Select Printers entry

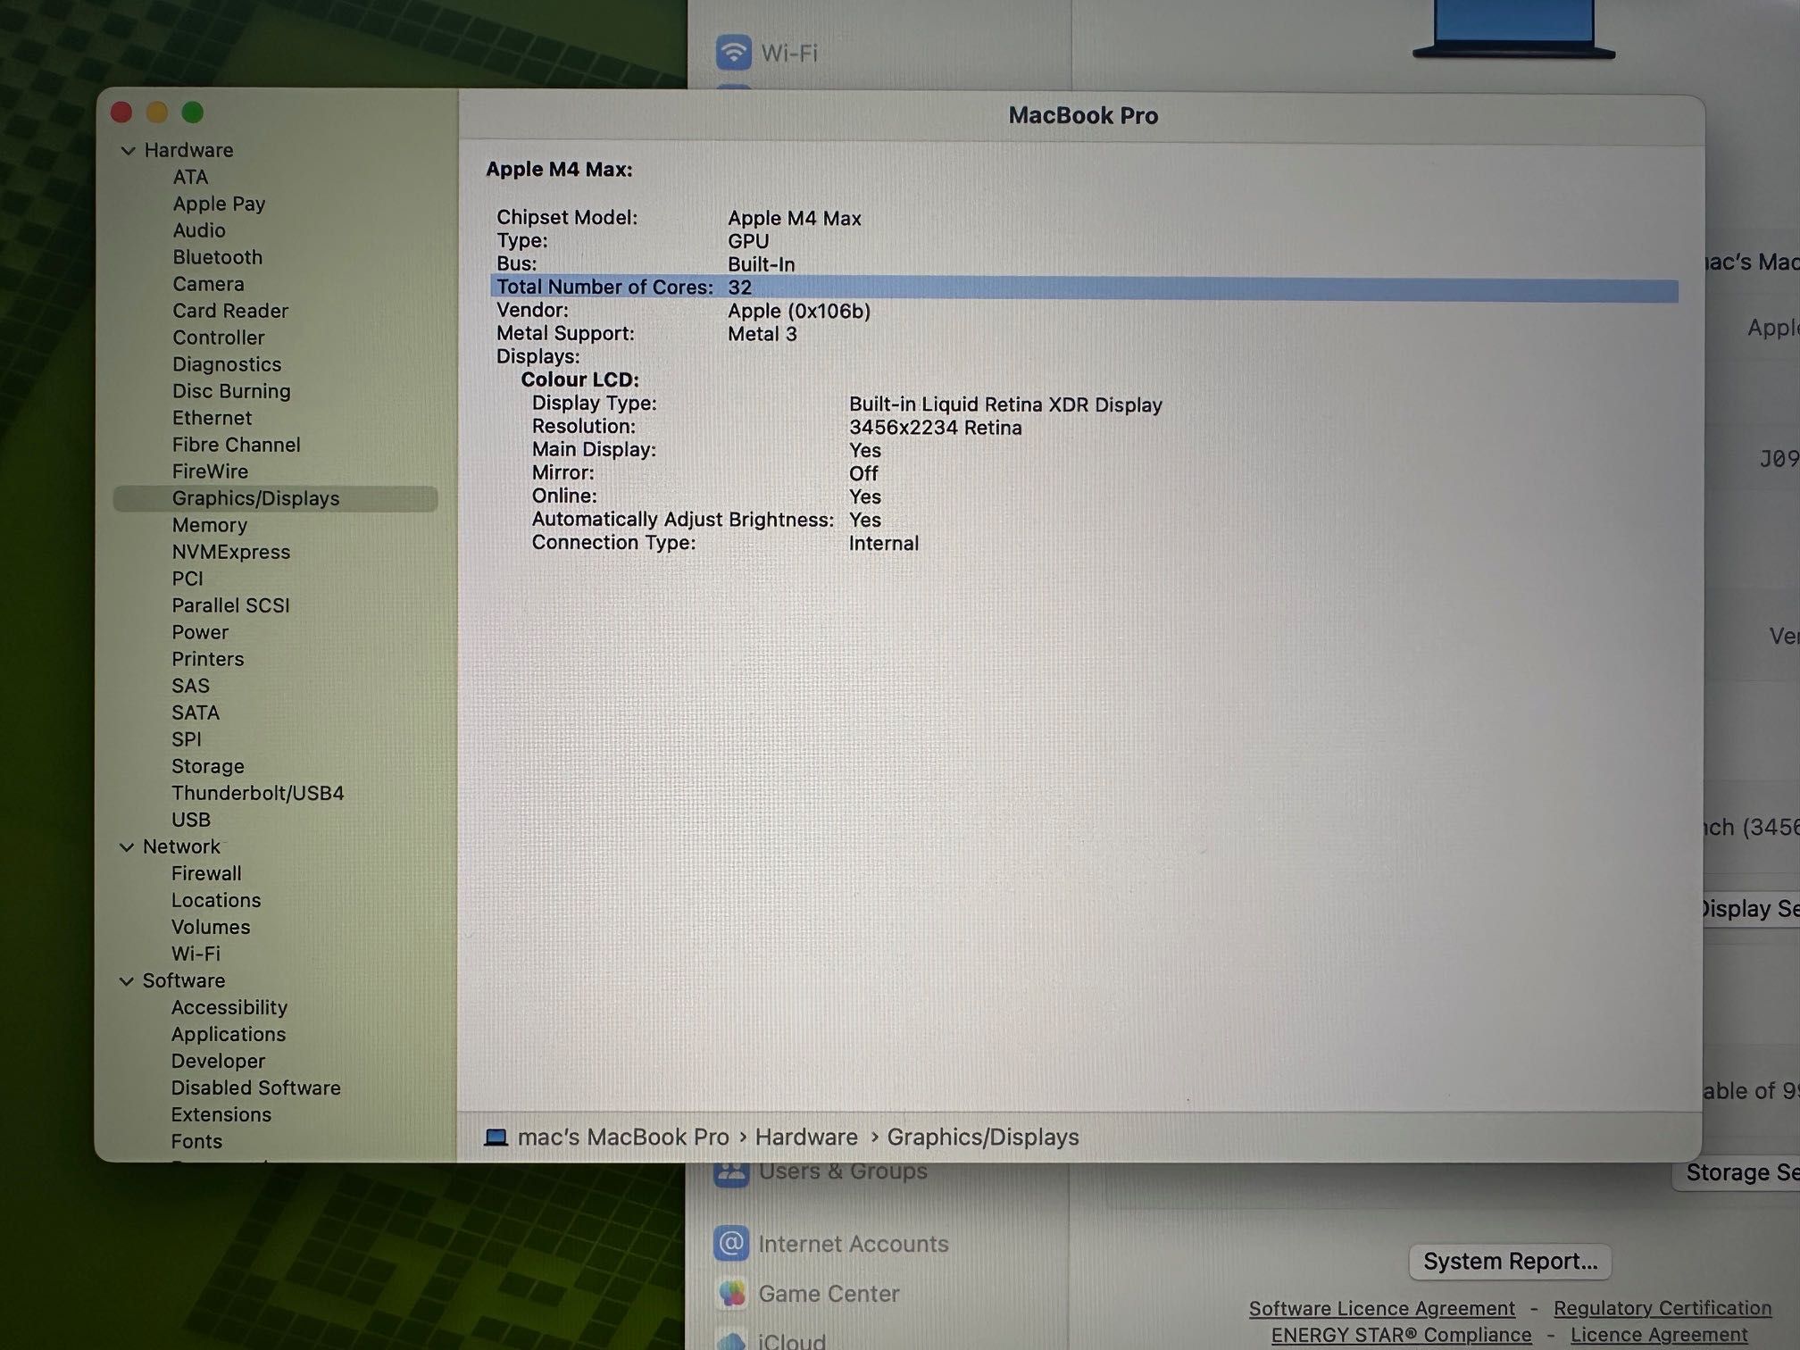pyautogui.click(x=207, y=659)
